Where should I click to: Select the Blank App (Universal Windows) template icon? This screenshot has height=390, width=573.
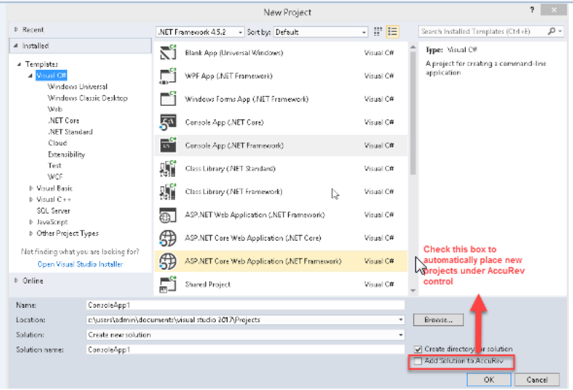coord(168,53)
